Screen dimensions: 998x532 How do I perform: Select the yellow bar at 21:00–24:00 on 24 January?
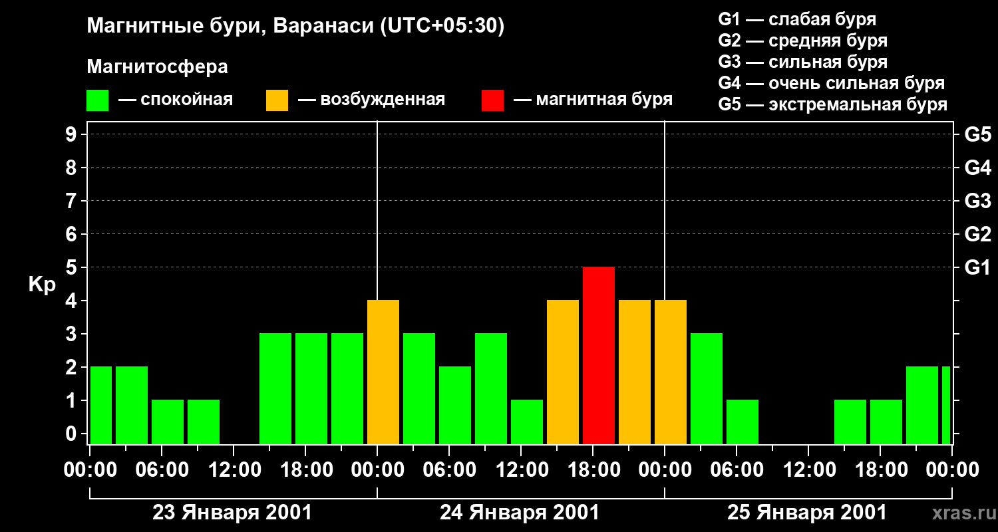pyautogui.click(x=635, y=372)
